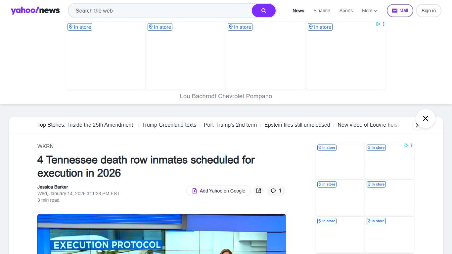Click the AdChoices icon in sidebar ad
Viewport: 452px width, 254px height.
pyautogui.click(x=406, y=146)
